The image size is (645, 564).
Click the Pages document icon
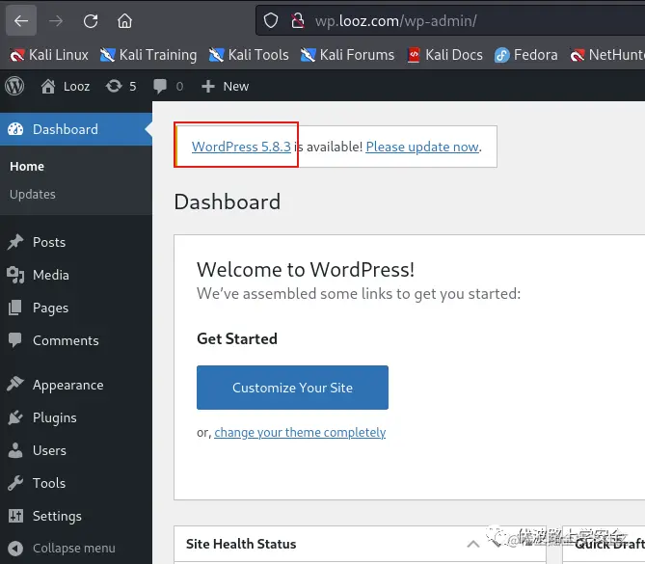15,308
